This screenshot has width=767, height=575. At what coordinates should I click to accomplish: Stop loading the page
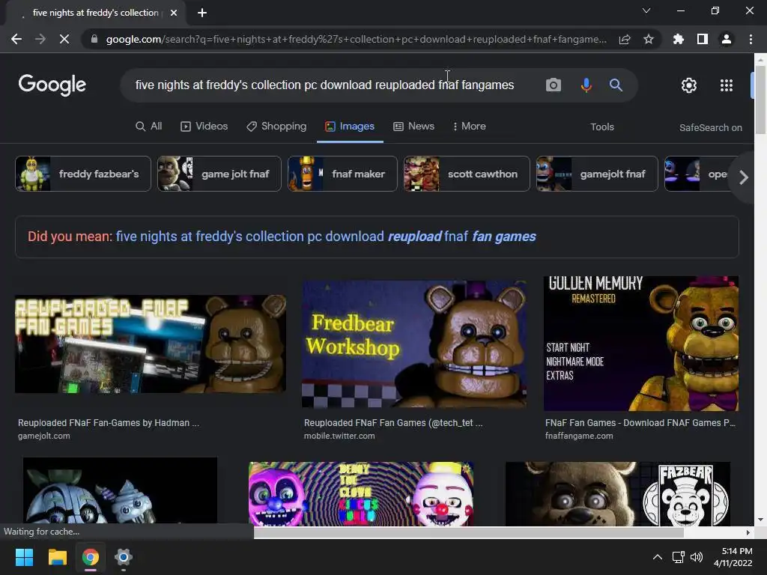[x=64, y=39]
